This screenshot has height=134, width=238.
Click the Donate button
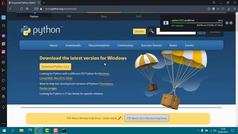[x=139, y=31]
